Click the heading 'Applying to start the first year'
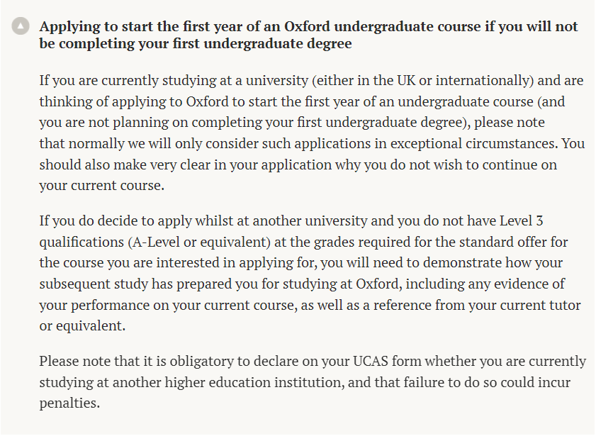This screenshot has width=596, height=441. [308, 35]
